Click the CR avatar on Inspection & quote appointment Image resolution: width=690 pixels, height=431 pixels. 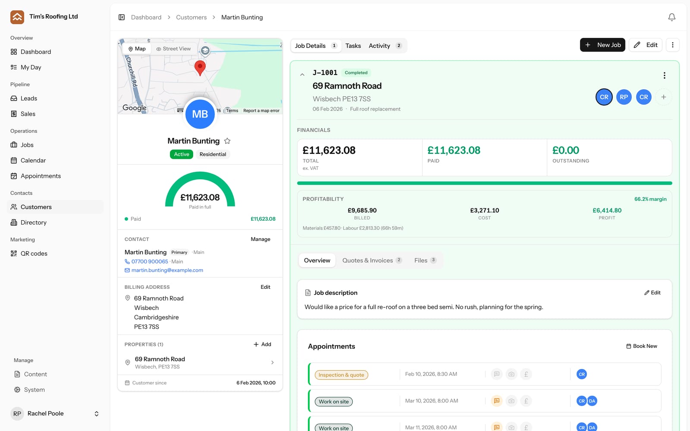pos(582,374)
